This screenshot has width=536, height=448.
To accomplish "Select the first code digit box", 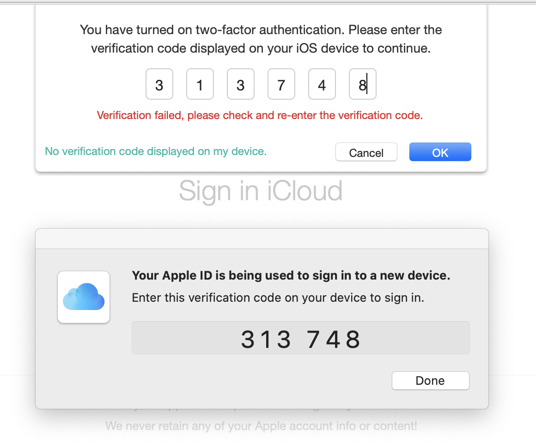I will point(159,84).
